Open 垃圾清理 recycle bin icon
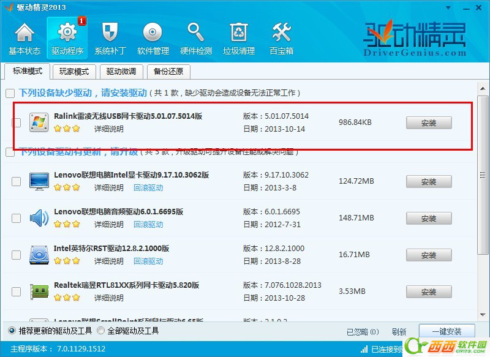Viewport: 490px width, 357px height. (x=239, y=32)
